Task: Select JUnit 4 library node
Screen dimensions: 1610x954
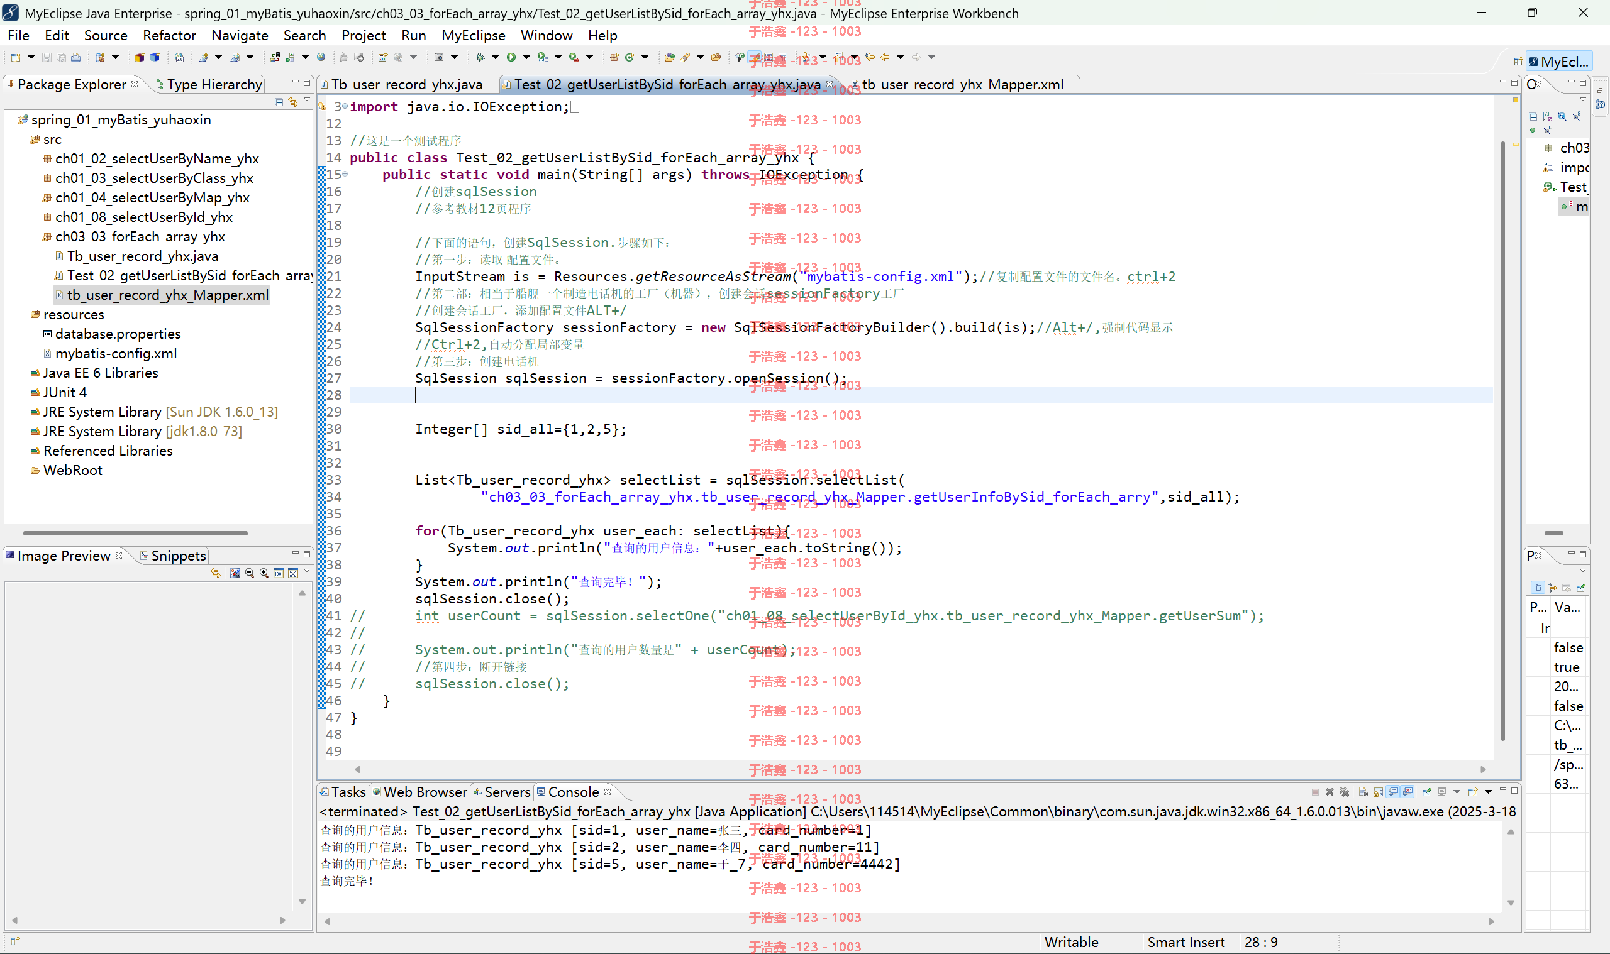Action: click(64, 392)
